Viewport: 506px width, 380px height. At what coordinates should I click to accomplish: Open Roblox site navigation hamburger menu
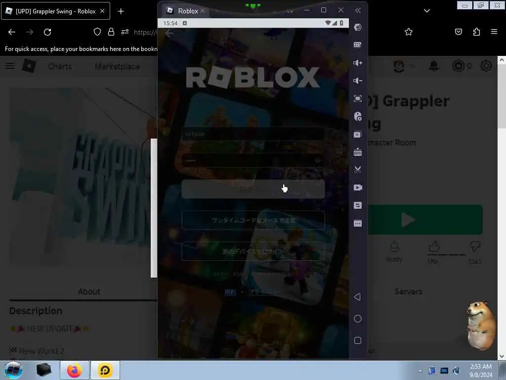[10, 66]
